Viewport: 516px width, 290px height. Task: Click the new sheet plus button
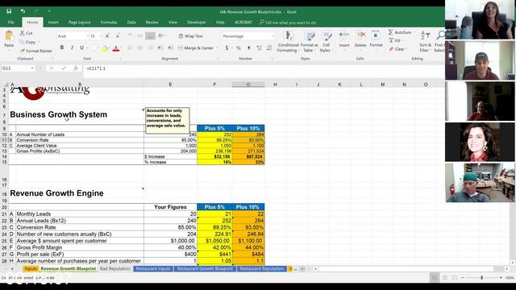302,269
